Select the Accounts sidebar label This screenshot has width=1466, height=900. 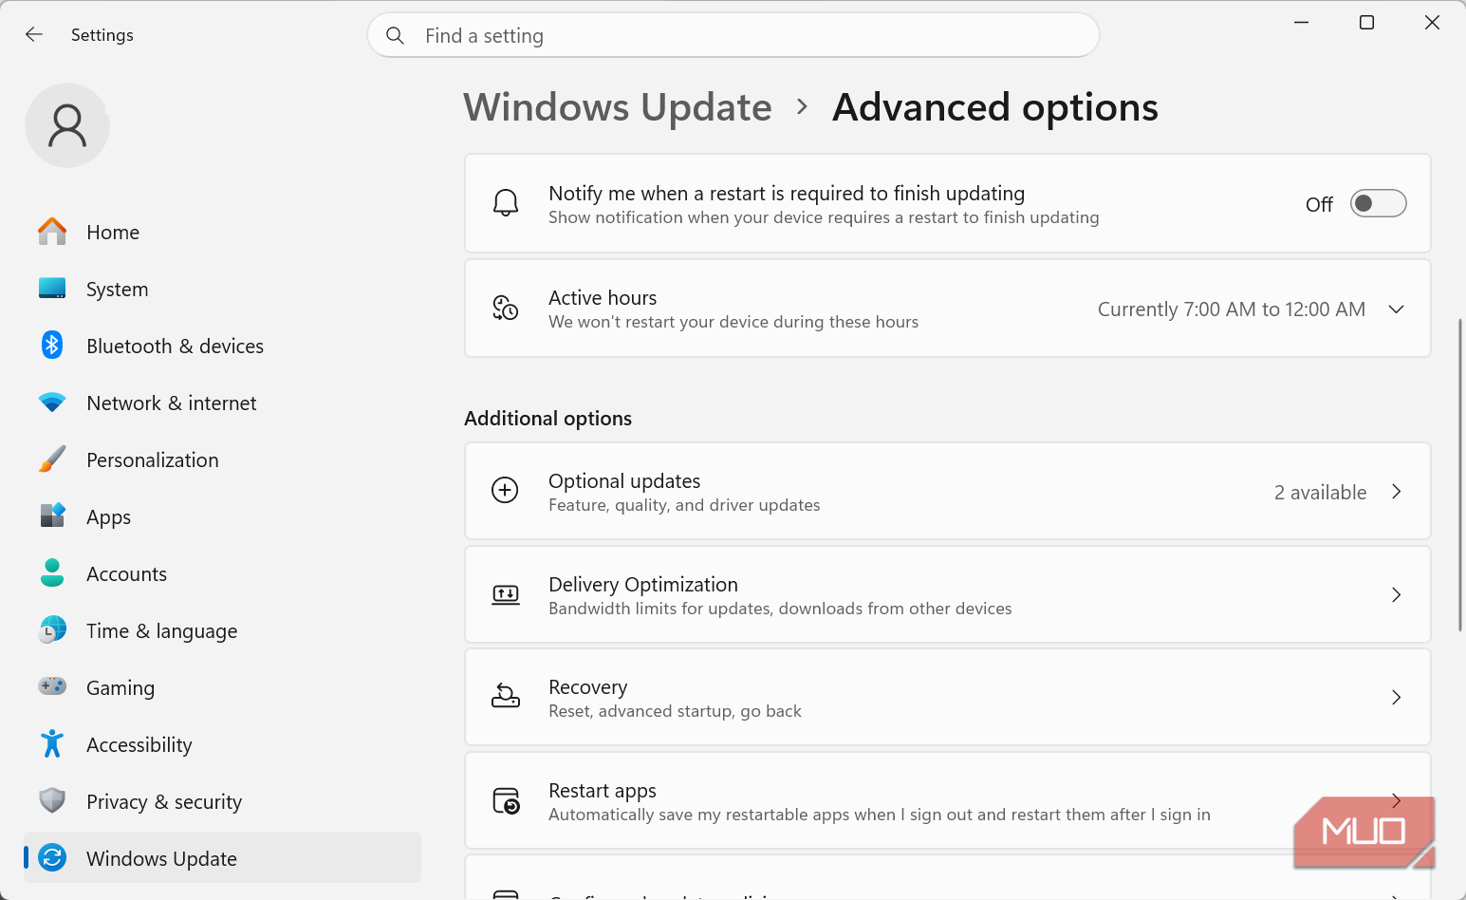(126, 574)
